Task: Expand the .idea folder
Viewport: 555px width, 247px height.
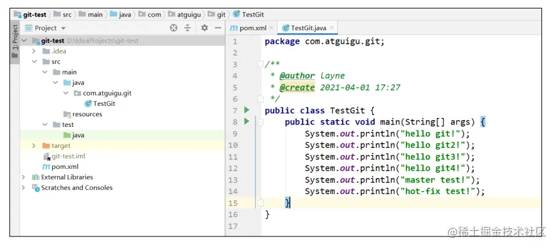Action: click(x=34, y=51)
